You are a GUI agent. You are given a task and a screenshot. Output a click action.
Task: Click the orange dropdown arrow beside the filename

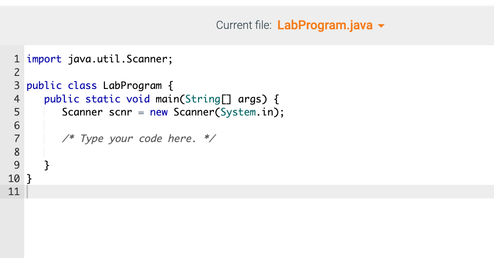coord(381,26)
